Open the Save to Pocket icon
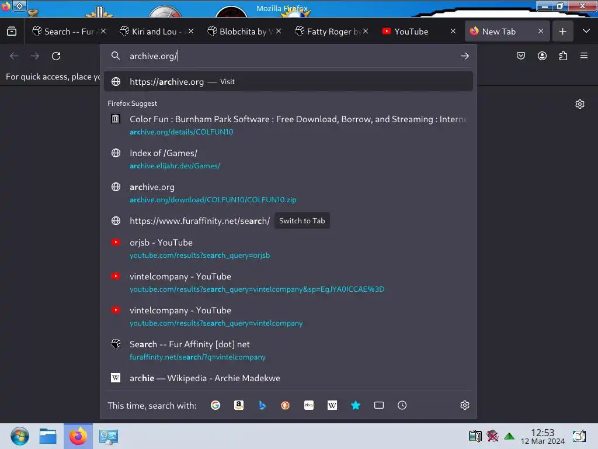Image resolution: width=598 pixels, height=449 pixels. coord(520,56)
